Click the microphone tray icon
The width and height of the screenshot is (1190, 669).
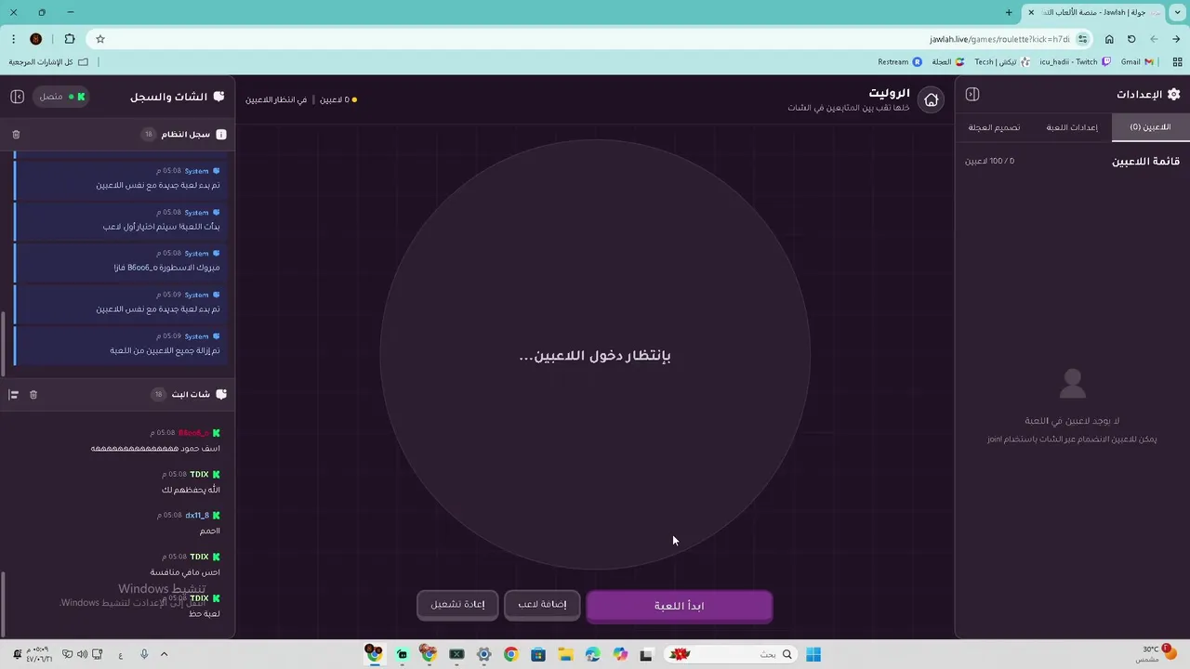click(144, 654)
